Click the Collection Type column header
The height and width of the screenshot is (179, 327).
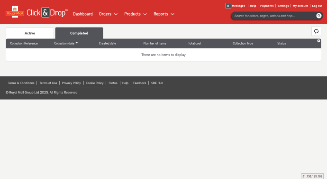[243, 43]
